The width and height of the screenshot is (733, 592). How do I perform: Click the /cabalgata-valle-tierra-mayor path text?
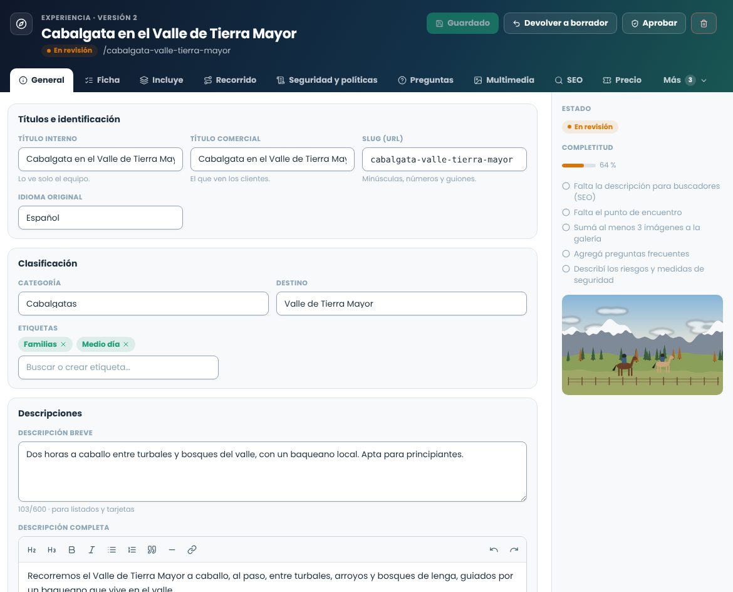coord(167,51)
